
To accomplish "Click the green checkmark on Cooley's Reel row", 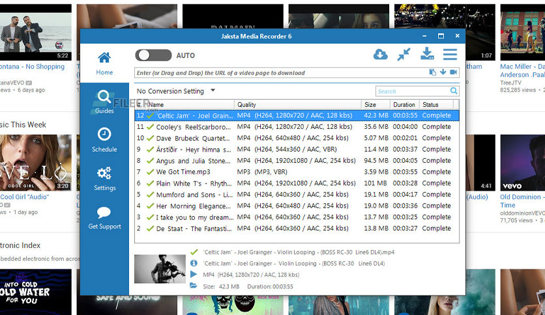I will point(150,127).
